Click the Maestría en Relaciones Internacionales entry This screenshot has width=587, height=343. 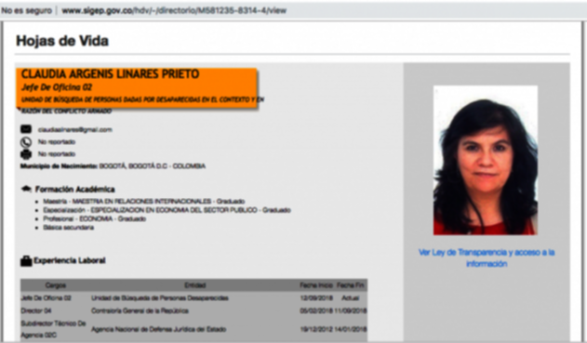pos(144,201)
